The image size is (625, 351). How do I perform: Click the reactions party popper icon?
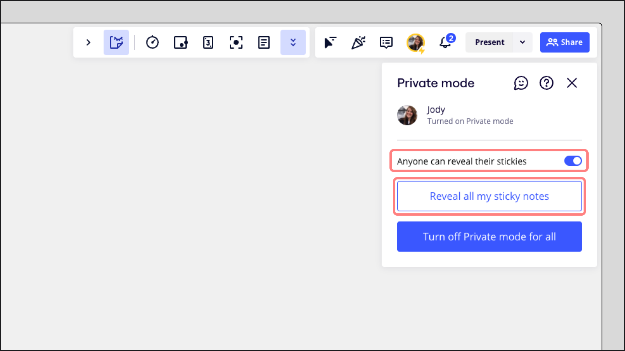point(358,42)
